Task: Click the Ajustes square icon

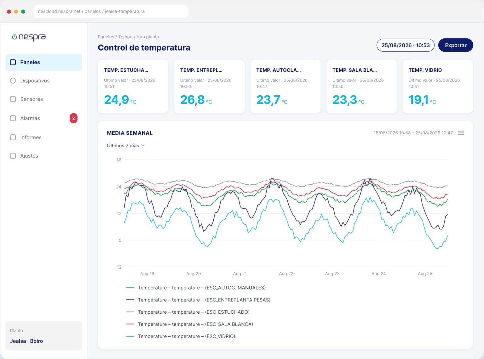Action: 13,156
